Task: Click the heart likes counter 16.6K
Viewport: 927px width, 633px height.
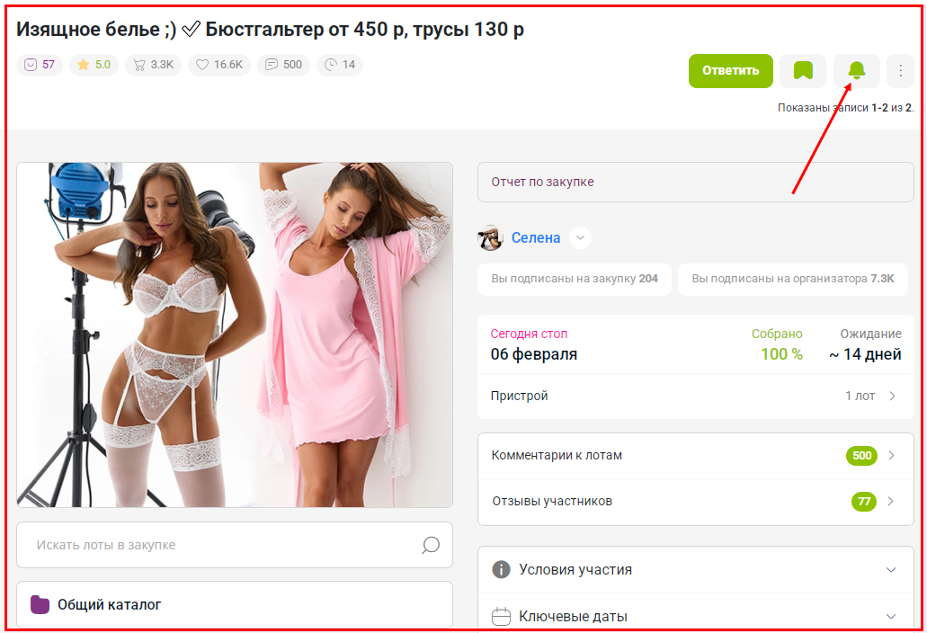Action: point(219,65)
